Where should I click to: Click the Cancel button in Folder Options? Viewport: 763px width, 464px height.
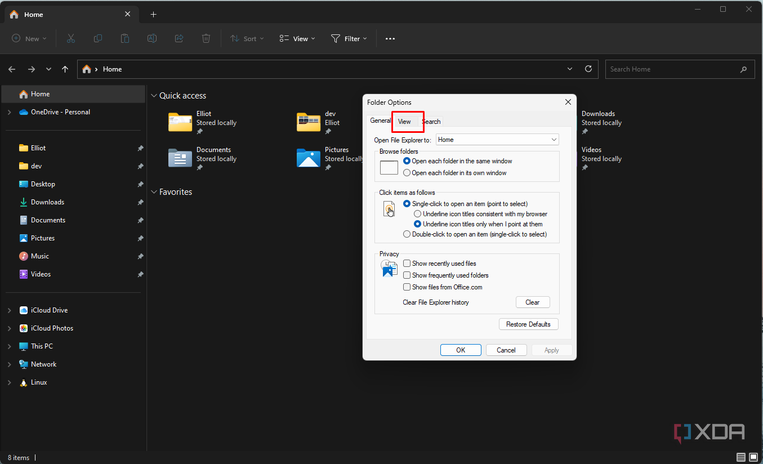tap(506, 350)
